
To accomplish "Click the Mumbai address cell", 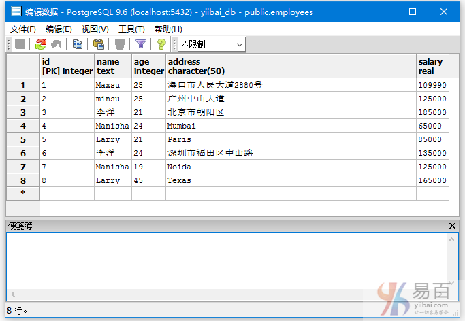I will pos(291,126).
